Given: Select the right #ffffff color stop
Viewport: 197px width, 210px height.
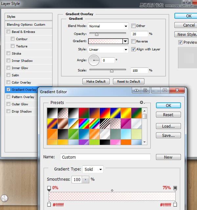Looking at the screenshot, I should 175,204.
